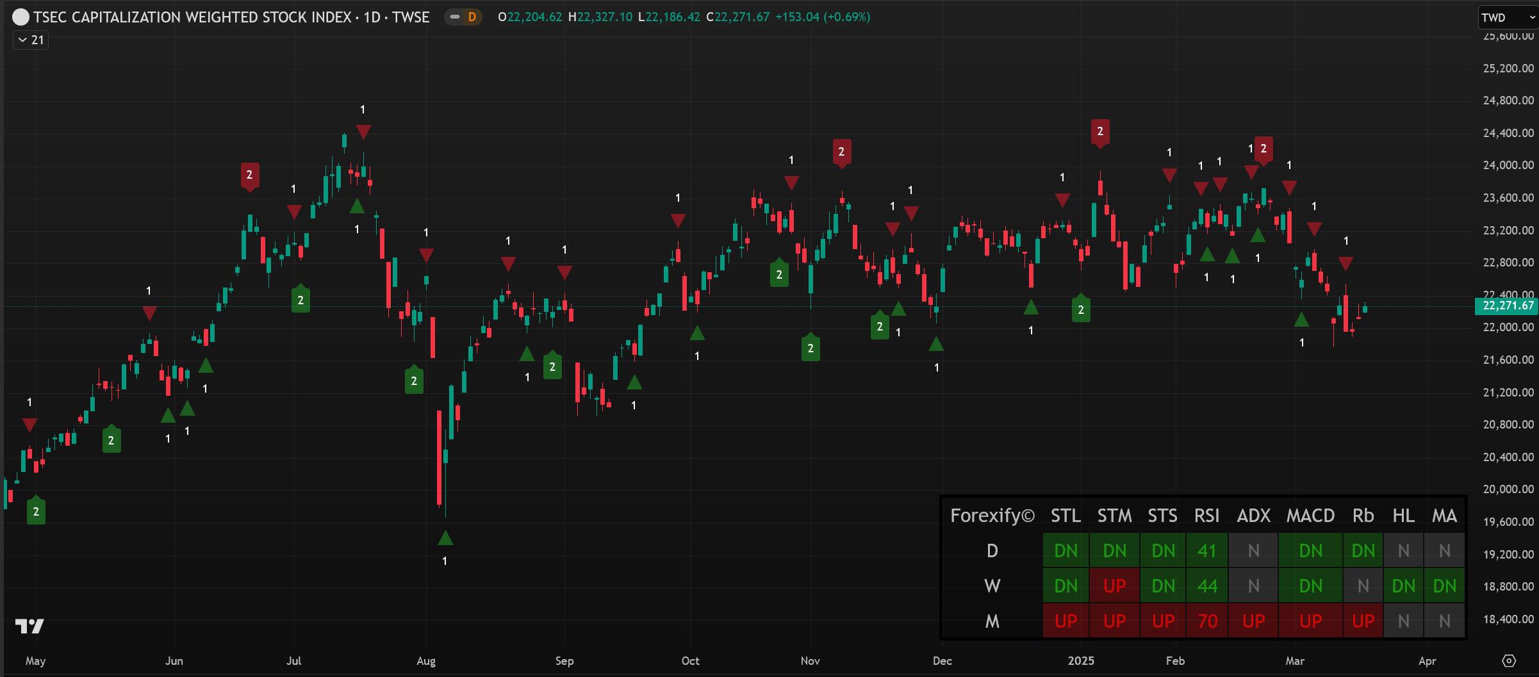Expand the collapsed 21 indicators chevron
Image resolution: width=1539 pixels, height=677 pixels.
pos(31,40)
